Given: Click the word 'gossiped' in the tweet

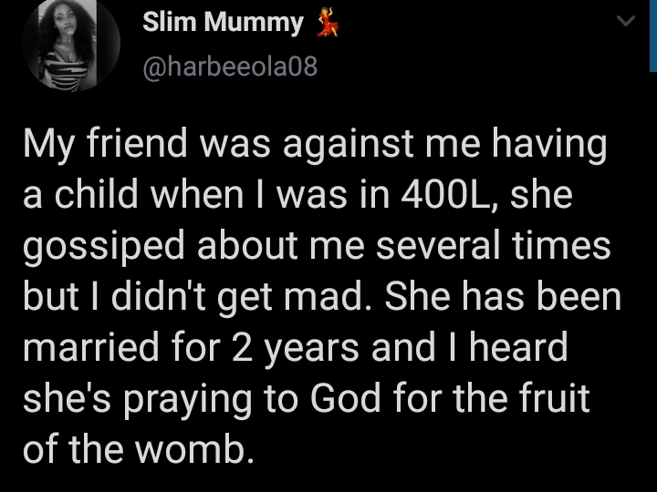Looking at the screenshot, I should (94, 248).
